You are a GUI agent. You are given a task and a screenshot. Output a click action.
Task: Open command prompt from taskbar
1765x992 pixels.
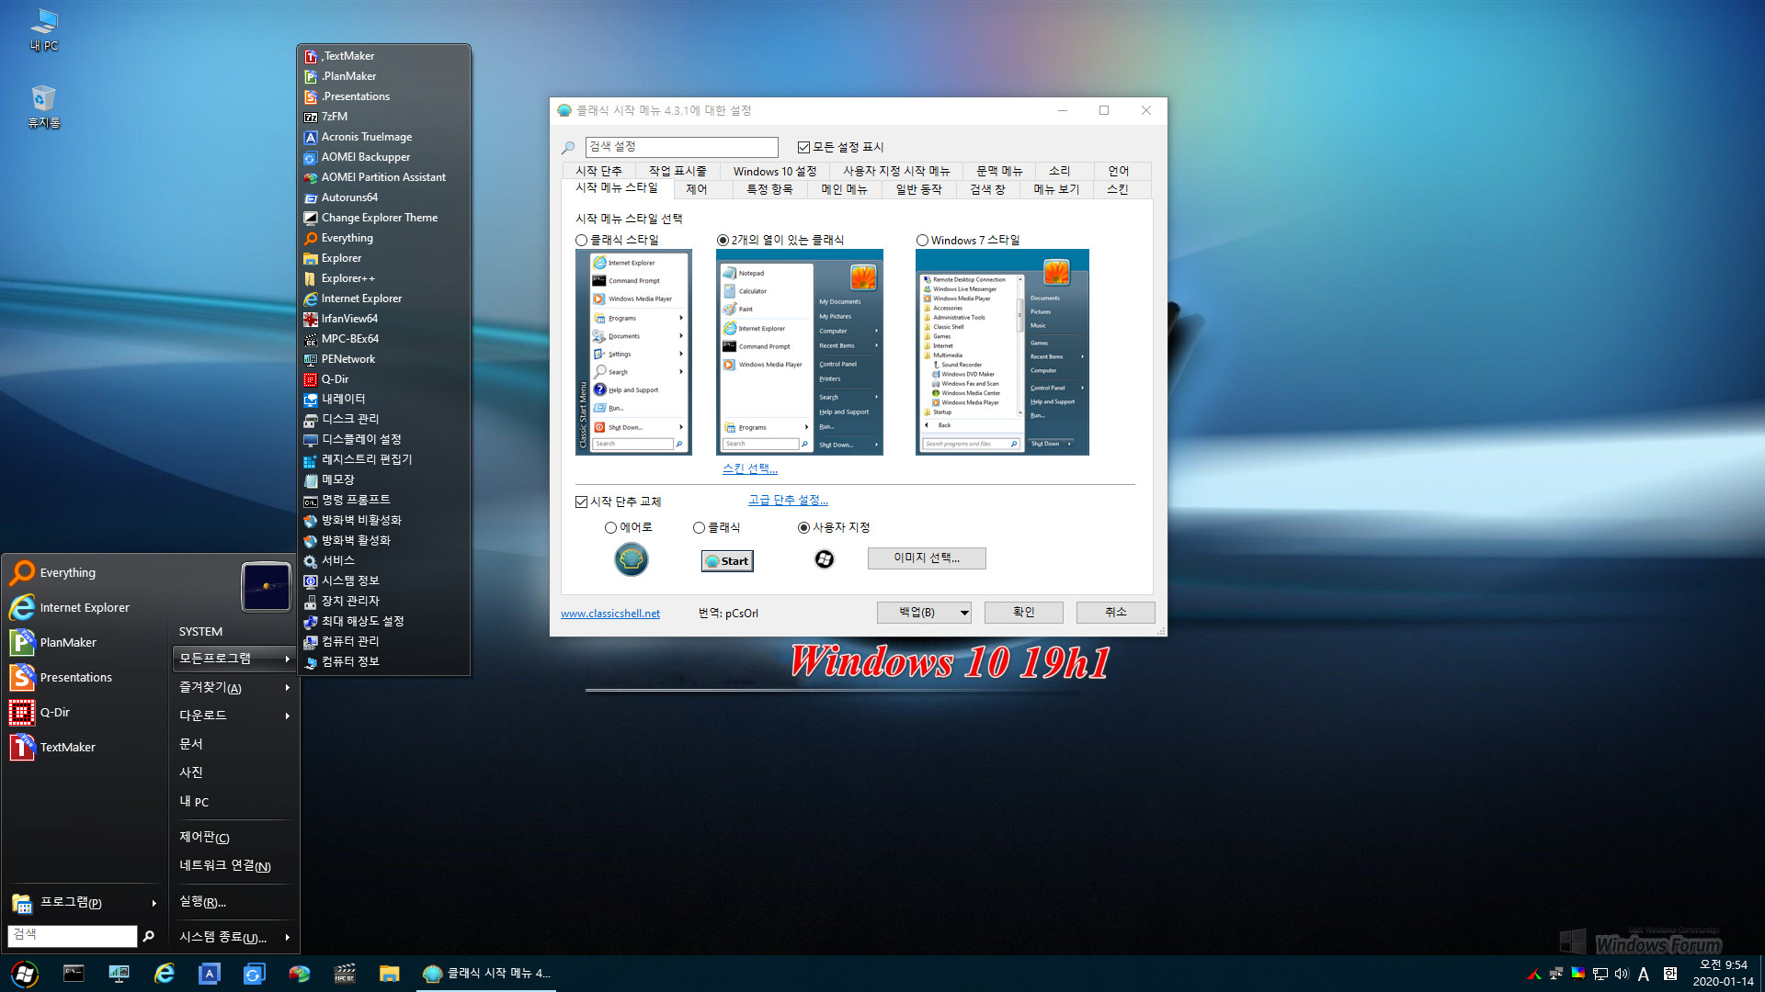74,974
